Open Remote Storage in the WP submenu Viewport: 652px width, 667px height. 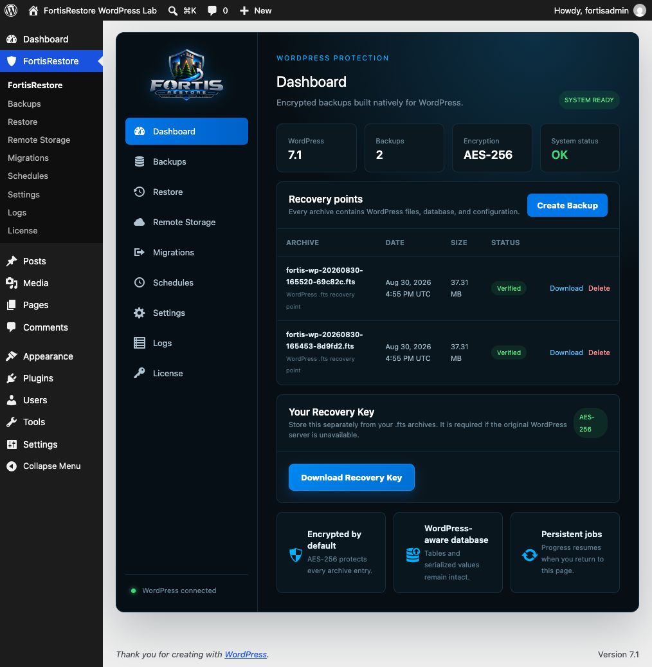[39, 140]
